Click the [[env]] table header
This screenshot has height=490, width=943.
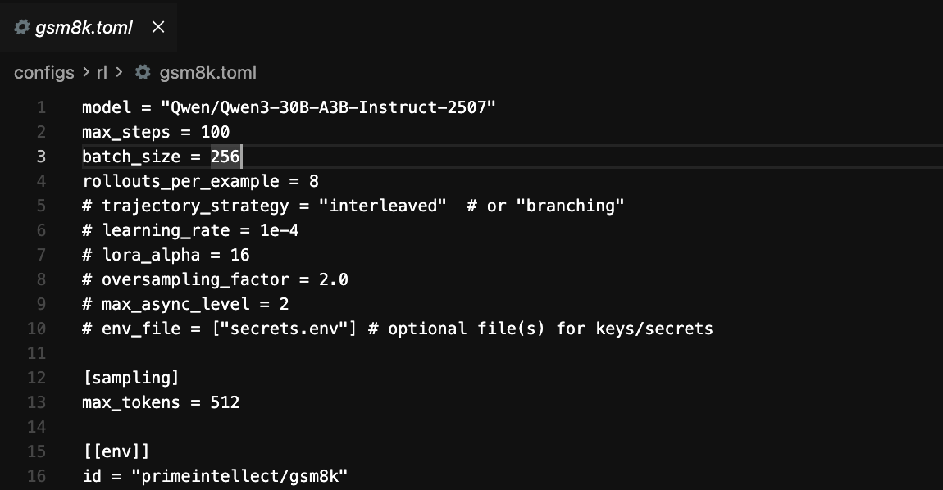116,451
